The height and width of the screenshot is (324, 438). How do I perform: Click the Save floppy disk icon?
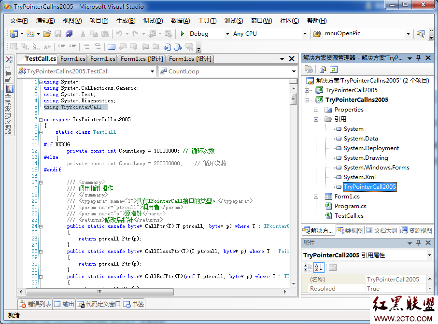tap(58, 34)
